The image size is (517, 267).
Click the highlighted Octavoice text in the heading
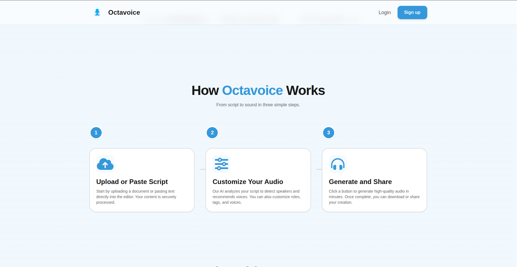252,90
